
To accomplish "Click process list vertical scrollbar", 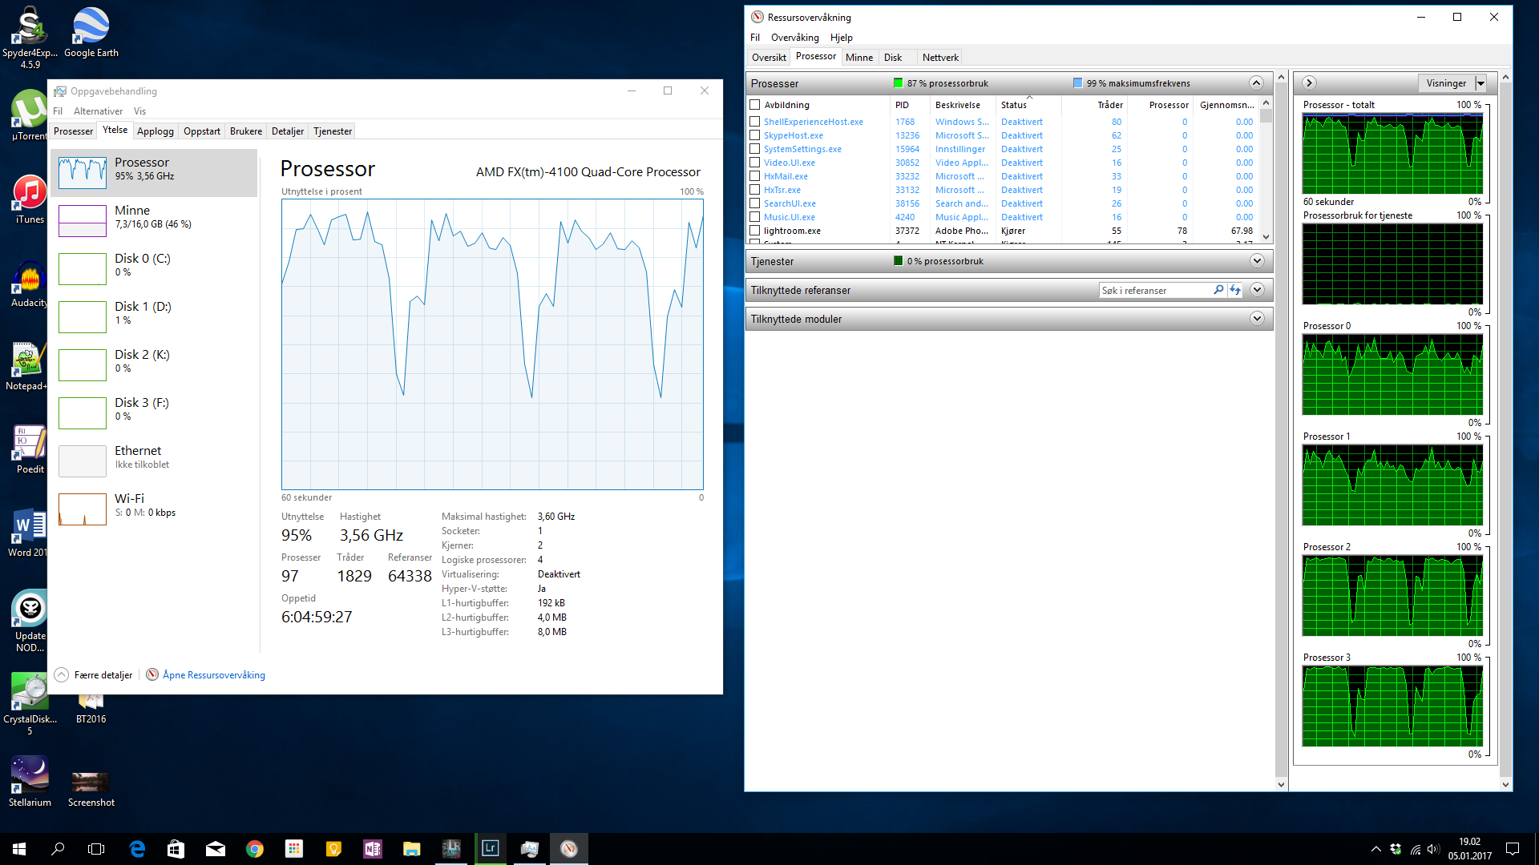I will (1266, 170).
